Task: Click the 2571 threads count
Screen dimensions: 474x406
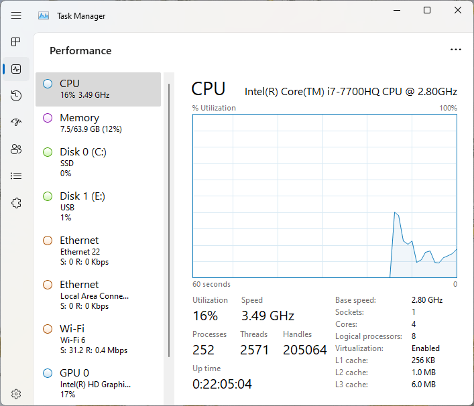Action: (x=254, y=350)
